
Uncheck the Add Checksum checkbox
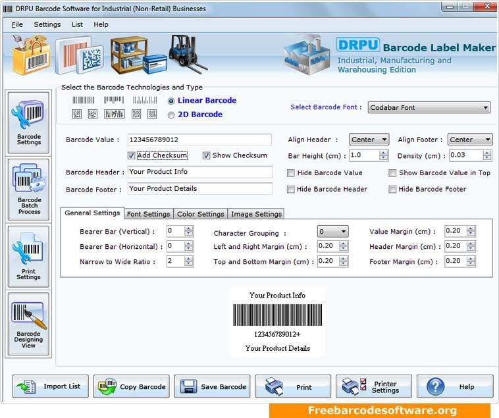tap(131, 155)
